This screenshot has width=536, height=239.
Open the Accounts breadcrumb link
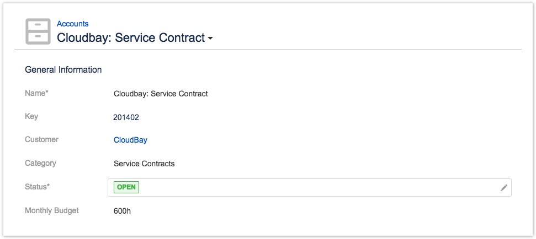click(x=72, y=24)
